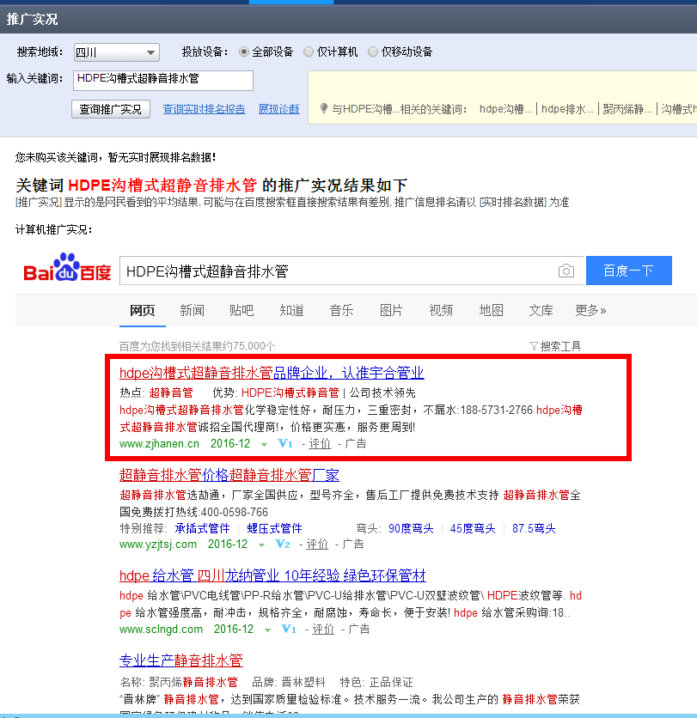Open 专业生产静音排水管 result title
This screenshot has width=697, height=718.
(x=181, y=660)
